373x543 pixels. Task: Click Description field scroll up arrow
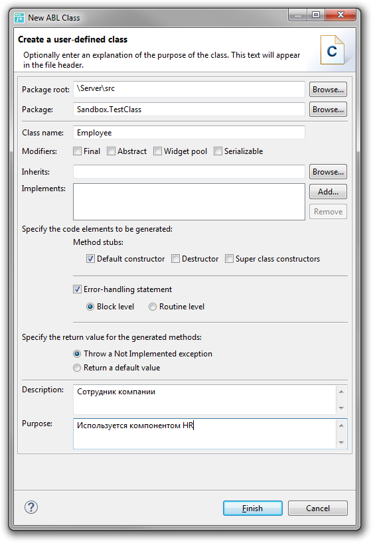pyautogui.click(x=341, y=392)
